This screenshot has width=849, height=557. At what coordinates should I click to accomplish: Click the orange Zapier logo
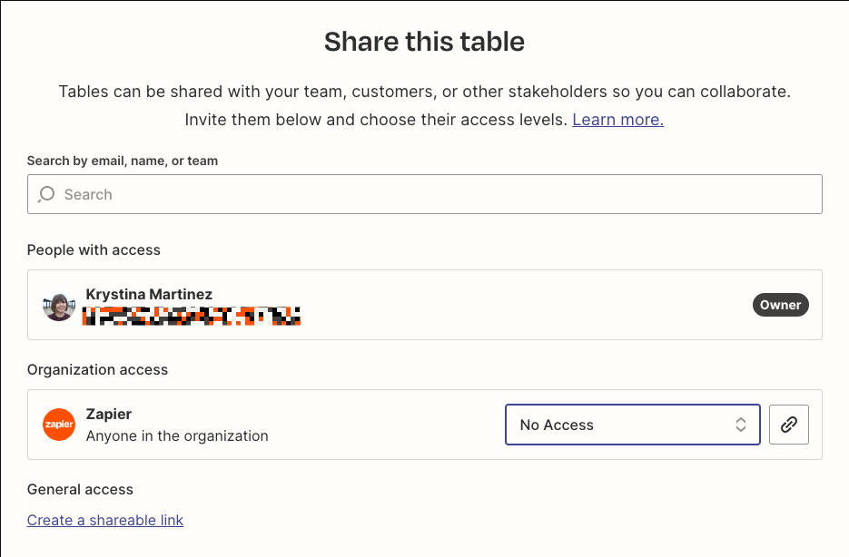click(59, 425)
